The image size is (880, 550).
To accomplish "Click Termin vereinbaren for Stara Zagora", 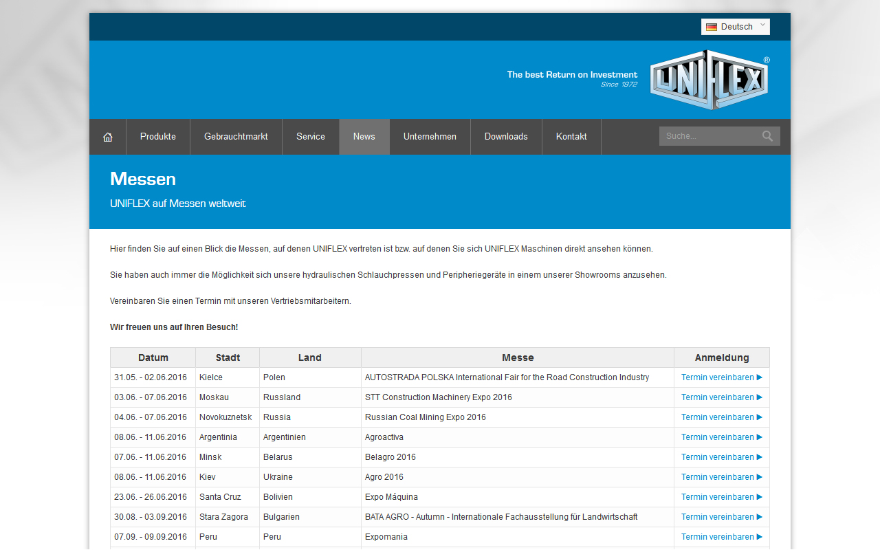I will (x=722, y=517).
